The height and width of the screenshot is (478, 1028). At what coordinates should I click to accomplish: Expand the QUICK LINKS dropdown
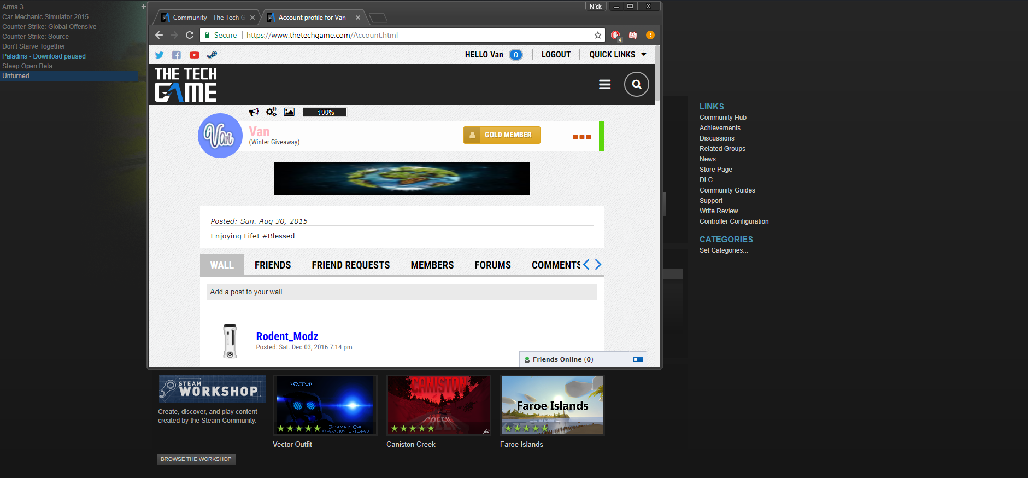pyautogui.click(x=618, y=55)
